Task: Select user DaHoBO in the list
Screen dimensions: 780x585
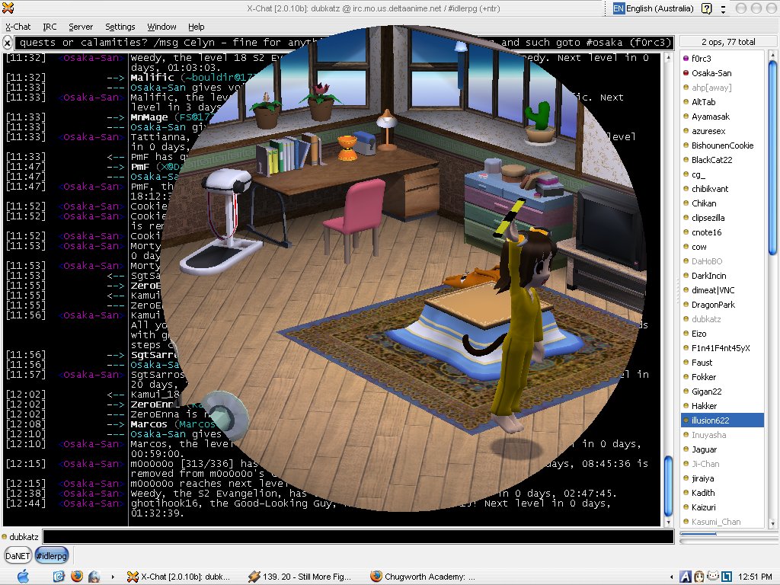Action: coord(722,261)
